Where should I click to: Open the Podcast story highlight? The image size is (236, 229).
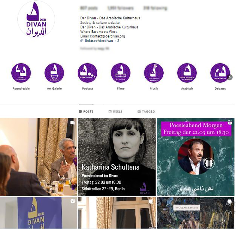[87, 73]
